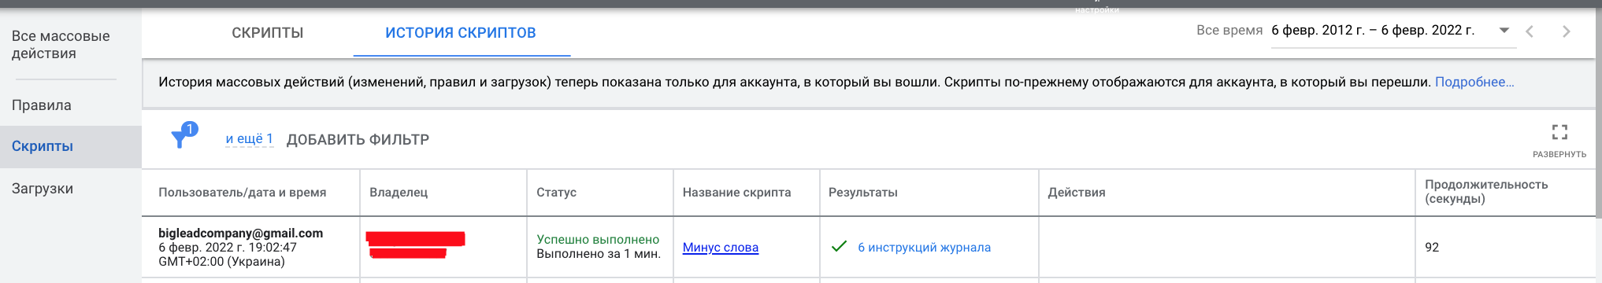Open the Минус слова script link

pos(721,248)
